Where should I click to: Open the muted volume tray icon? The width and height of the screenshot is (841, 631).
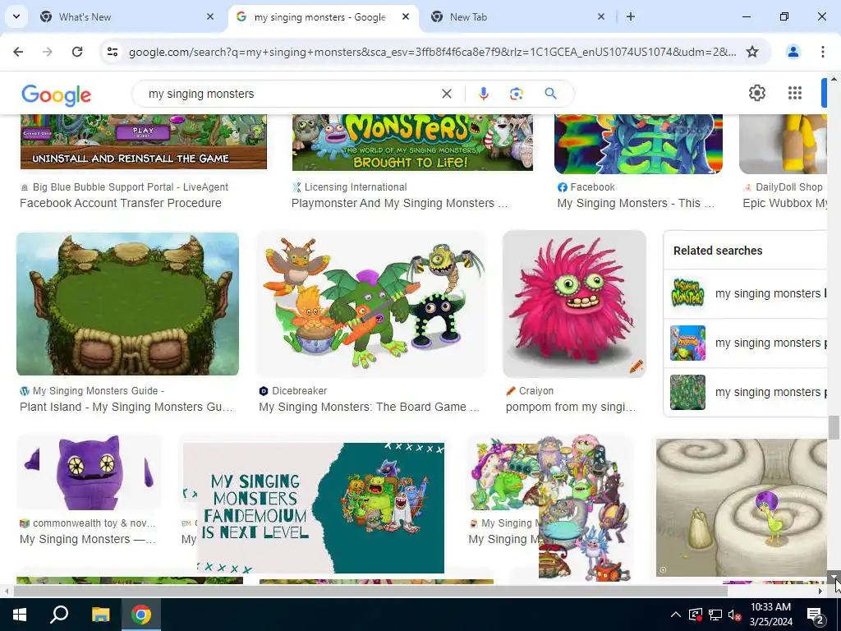click(x=735, y=615)
